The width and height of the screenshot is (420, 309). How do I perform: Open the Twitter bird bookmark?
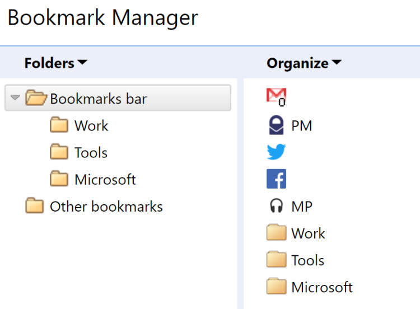click(x=276, y=152)
